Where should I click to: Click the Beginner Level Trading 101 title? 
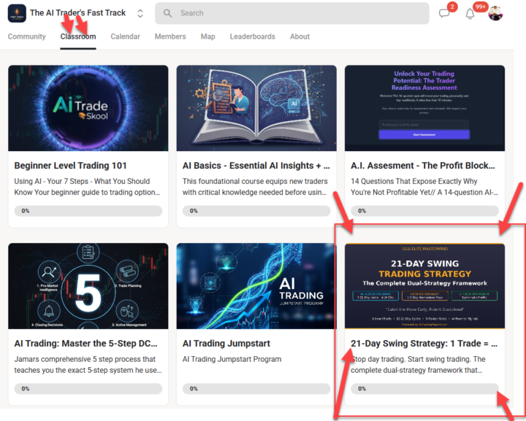click(x=70, y=166)
